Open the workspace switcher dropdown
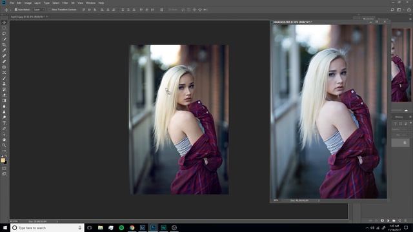This screenshot has height=232, width=413. pyautogui.click(x=400, y=10)
